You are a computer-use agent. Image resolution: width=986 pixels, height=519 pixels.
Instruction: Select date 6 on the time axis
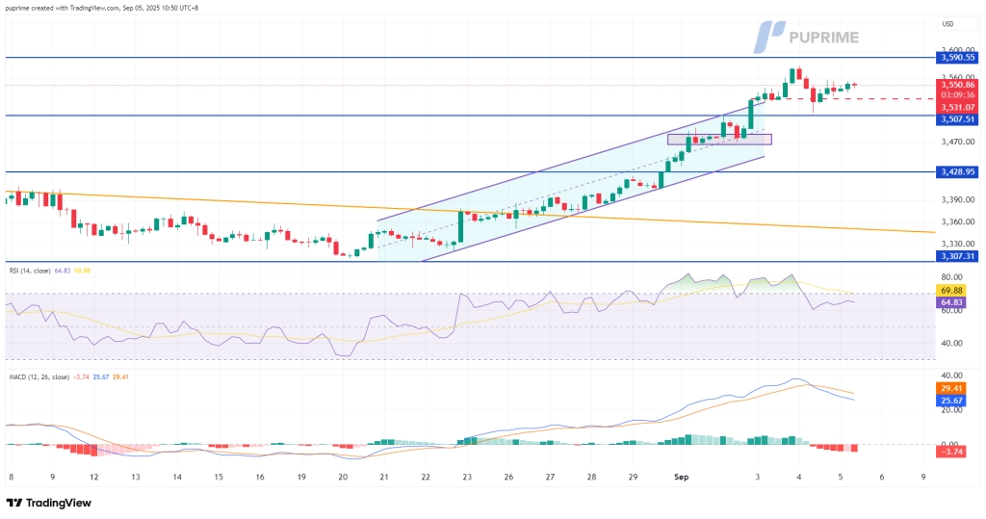882,478
